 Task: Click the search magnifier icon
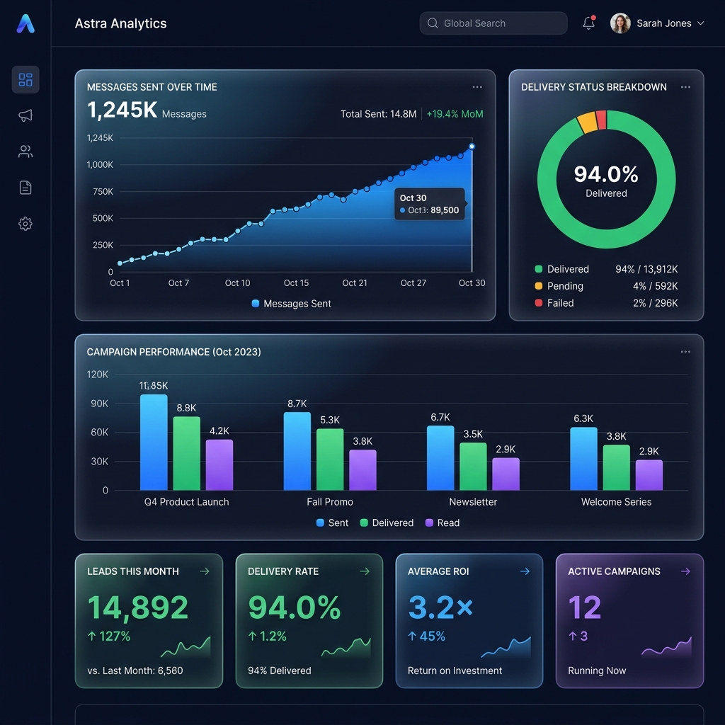pos(433,23)
